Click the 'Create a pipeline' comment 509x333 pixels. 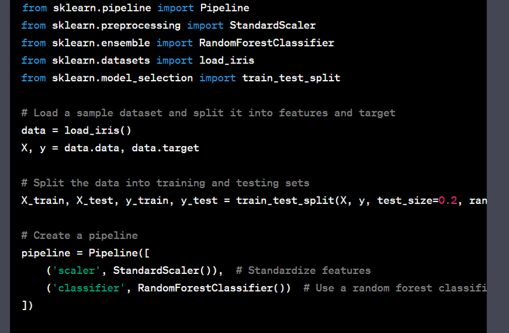point(80,235)
